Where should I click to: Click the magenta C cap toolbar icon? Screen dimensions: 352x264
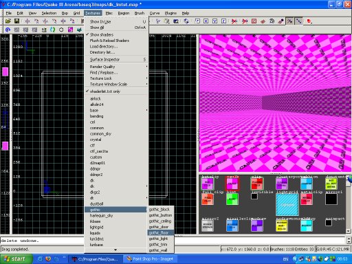coord(70,30)
